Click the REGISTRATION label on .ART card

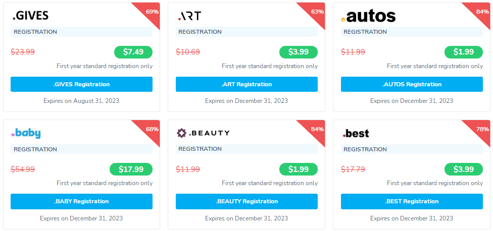[200, 32]
